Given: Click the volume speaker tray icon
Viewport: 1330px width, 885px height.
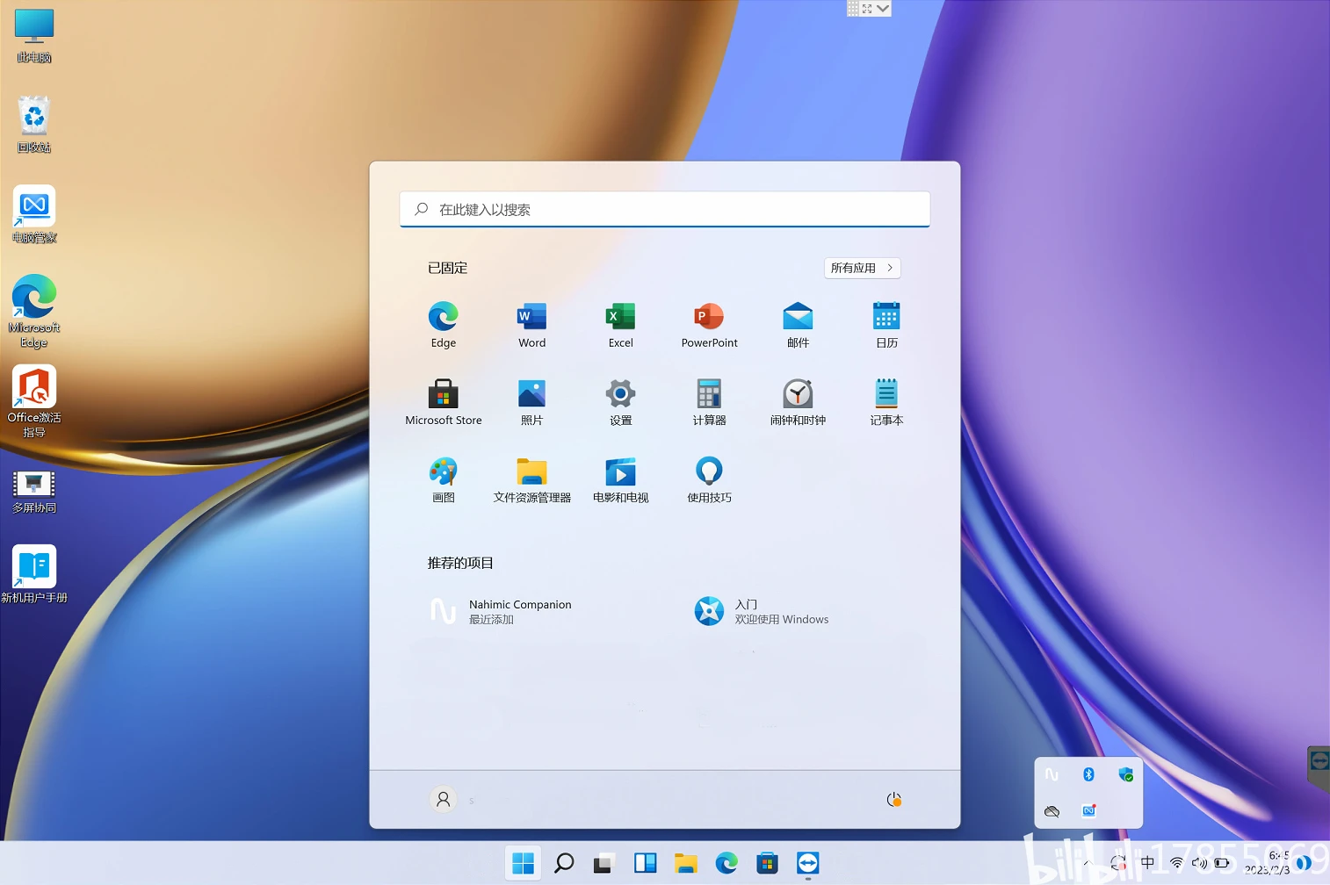Looking at the screenshot, I should tap(1199, 863).
